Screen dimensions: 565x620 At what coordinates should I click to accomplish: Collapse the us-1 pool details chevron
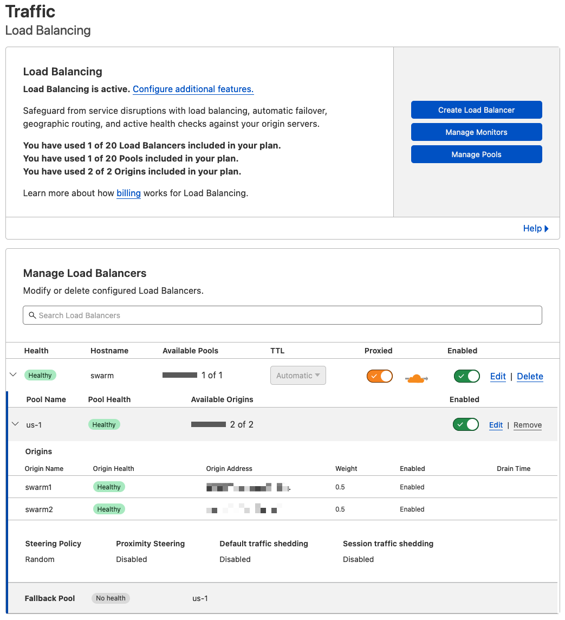coord(15,424)
